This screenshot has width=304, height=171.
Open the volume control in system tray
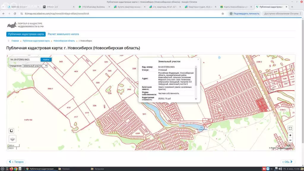tap(280, 169)
